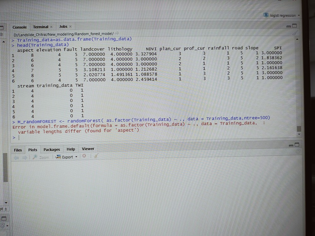
Task: Click the R project icon near logist regression
Action: tap(266, 15)
